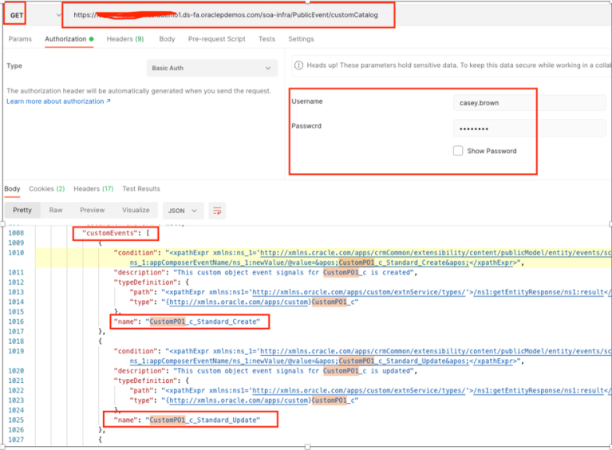612x450 pixels.
Task: Click the wrap lines icon beside JSON
Action: tap(217, 211)
